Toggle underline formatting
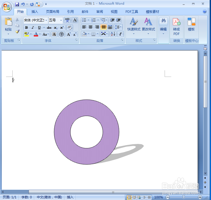211x200 pixels. 39,28
